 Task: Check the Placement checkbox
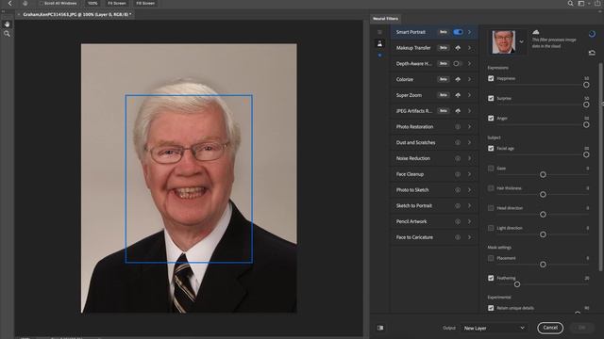(x=491, y=258)
